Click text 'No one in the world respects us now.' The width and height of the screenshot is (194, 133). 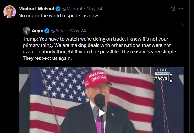pyautogui.click(x=59, y=16)
